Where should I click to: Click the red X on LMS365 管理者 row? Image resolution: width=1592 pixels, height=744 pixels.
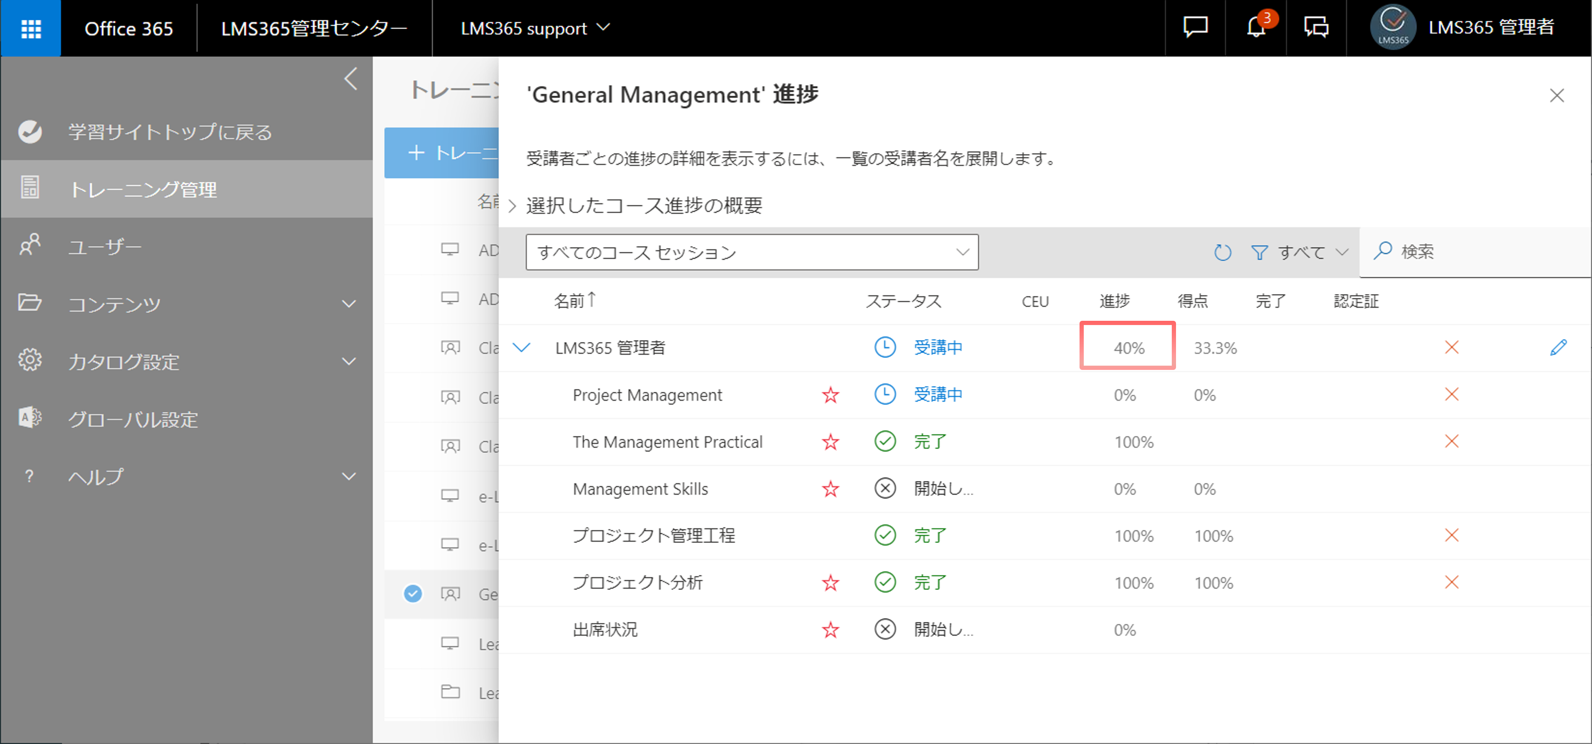click(x=1452, y=348)
